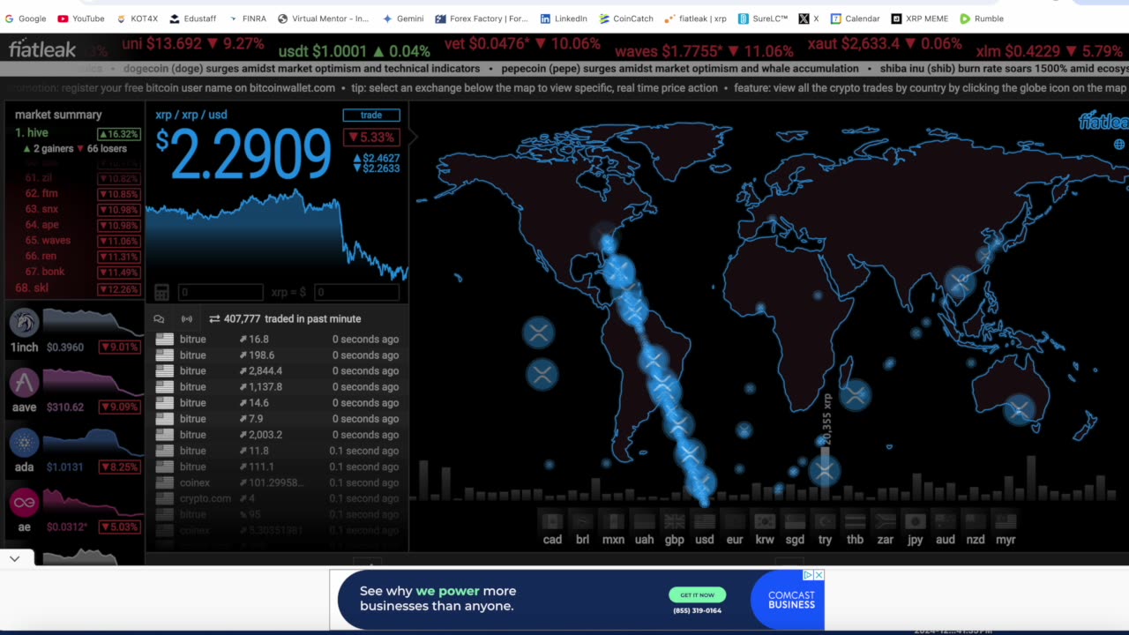Select the mxn currency flag
The image size is (1129, 635).
(x=613, y=521)
